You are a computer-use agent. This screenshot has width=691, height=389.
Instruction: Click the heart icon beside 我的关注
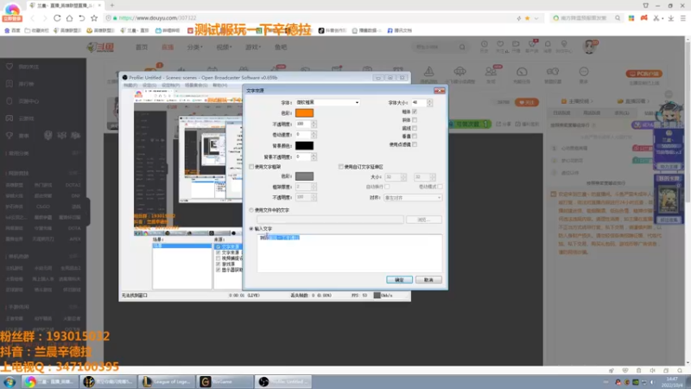(10, 67)
